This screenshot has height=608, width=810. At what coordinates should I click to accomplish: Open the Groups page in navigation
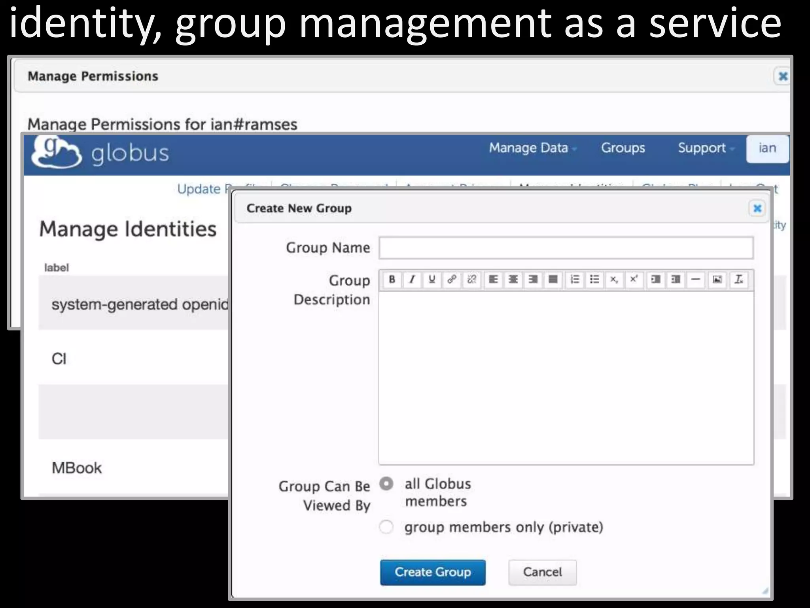pyautogui.click(x=623, y=148)
